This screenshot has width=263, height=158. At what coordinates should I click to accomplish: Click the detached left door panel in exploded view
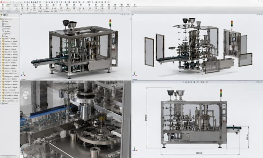point(149,52)
